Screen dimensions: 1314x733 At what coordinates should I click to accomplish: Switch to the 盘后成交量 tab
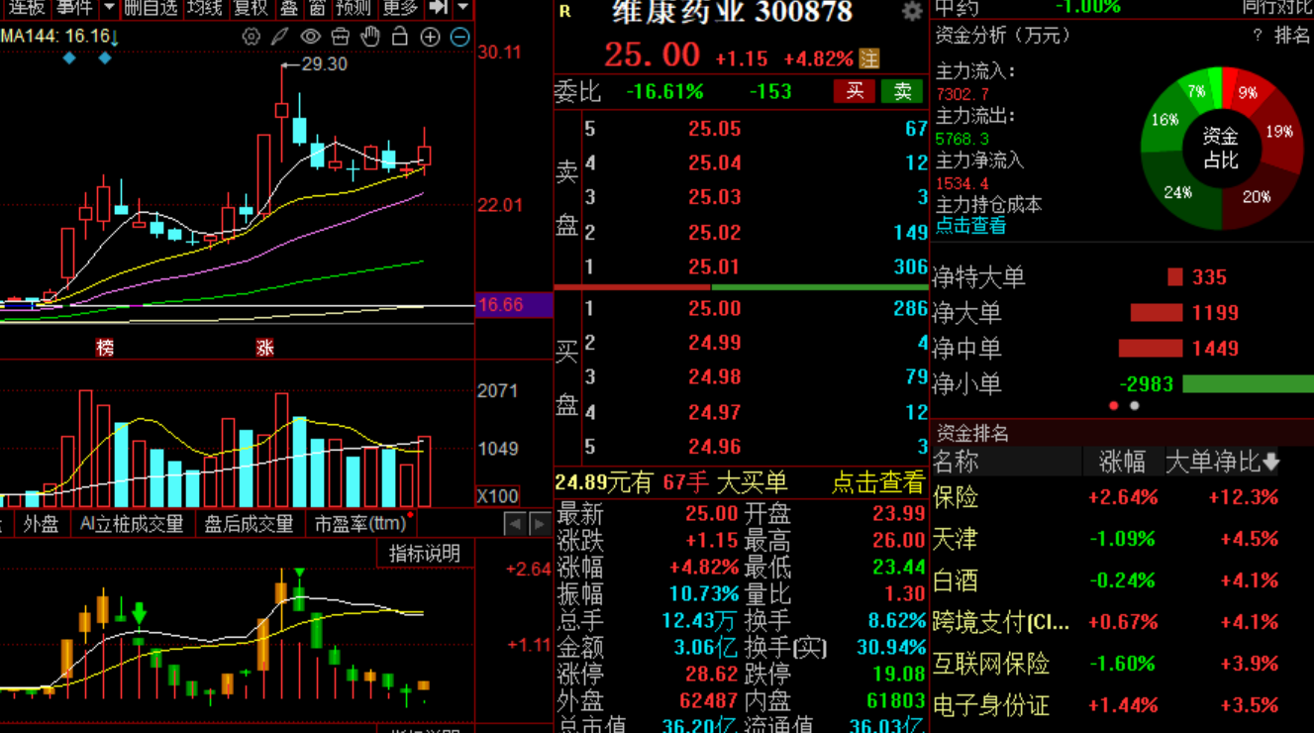click(249, 524)
